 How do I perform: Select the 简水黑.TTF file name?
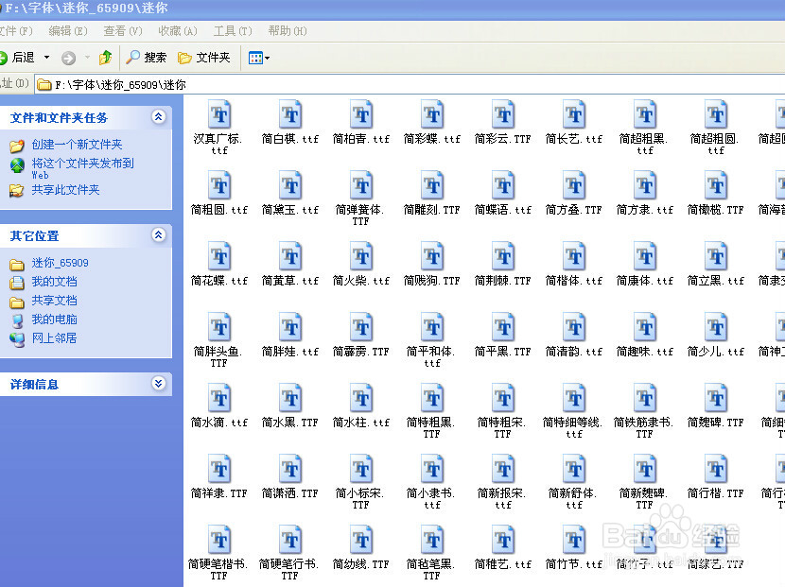coord(289,423)
